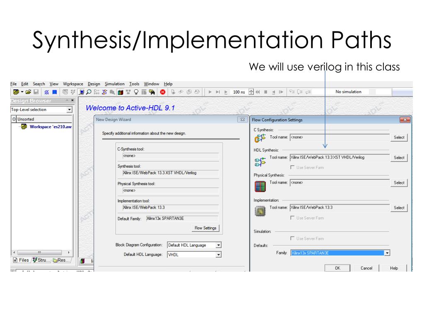Click Select button for C Synthesis tool
This screenshot has width=424, height=318.
coord(399,137)
